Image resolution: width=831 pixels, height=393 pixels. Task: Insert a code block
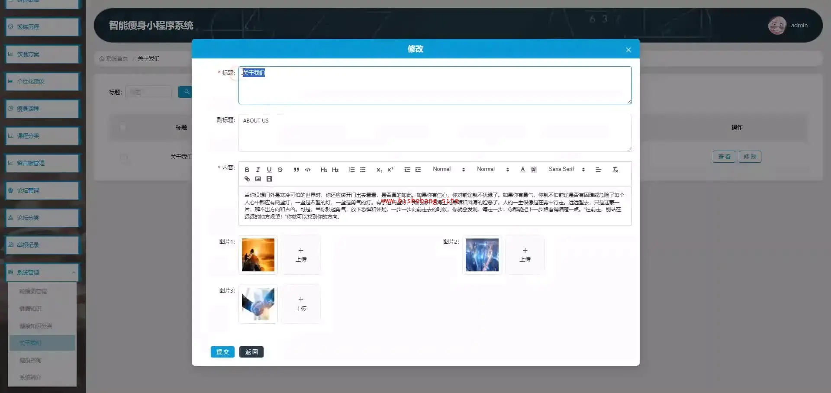(308, 170)
